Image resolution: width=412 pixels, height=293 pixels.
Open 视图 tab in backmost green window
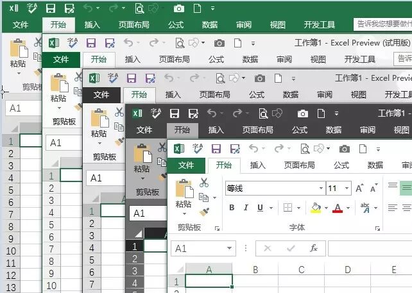click(278, 25)
